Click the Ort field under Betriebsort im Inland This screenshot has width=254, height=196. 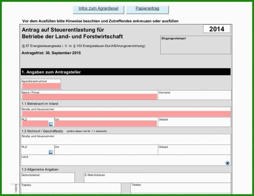pos(106,124)
